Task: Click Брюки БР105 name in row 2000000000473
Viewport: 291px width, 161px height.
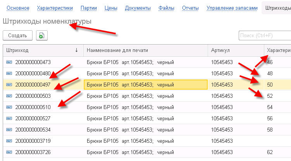Action: pyautogui.click(x=130, y=62)
